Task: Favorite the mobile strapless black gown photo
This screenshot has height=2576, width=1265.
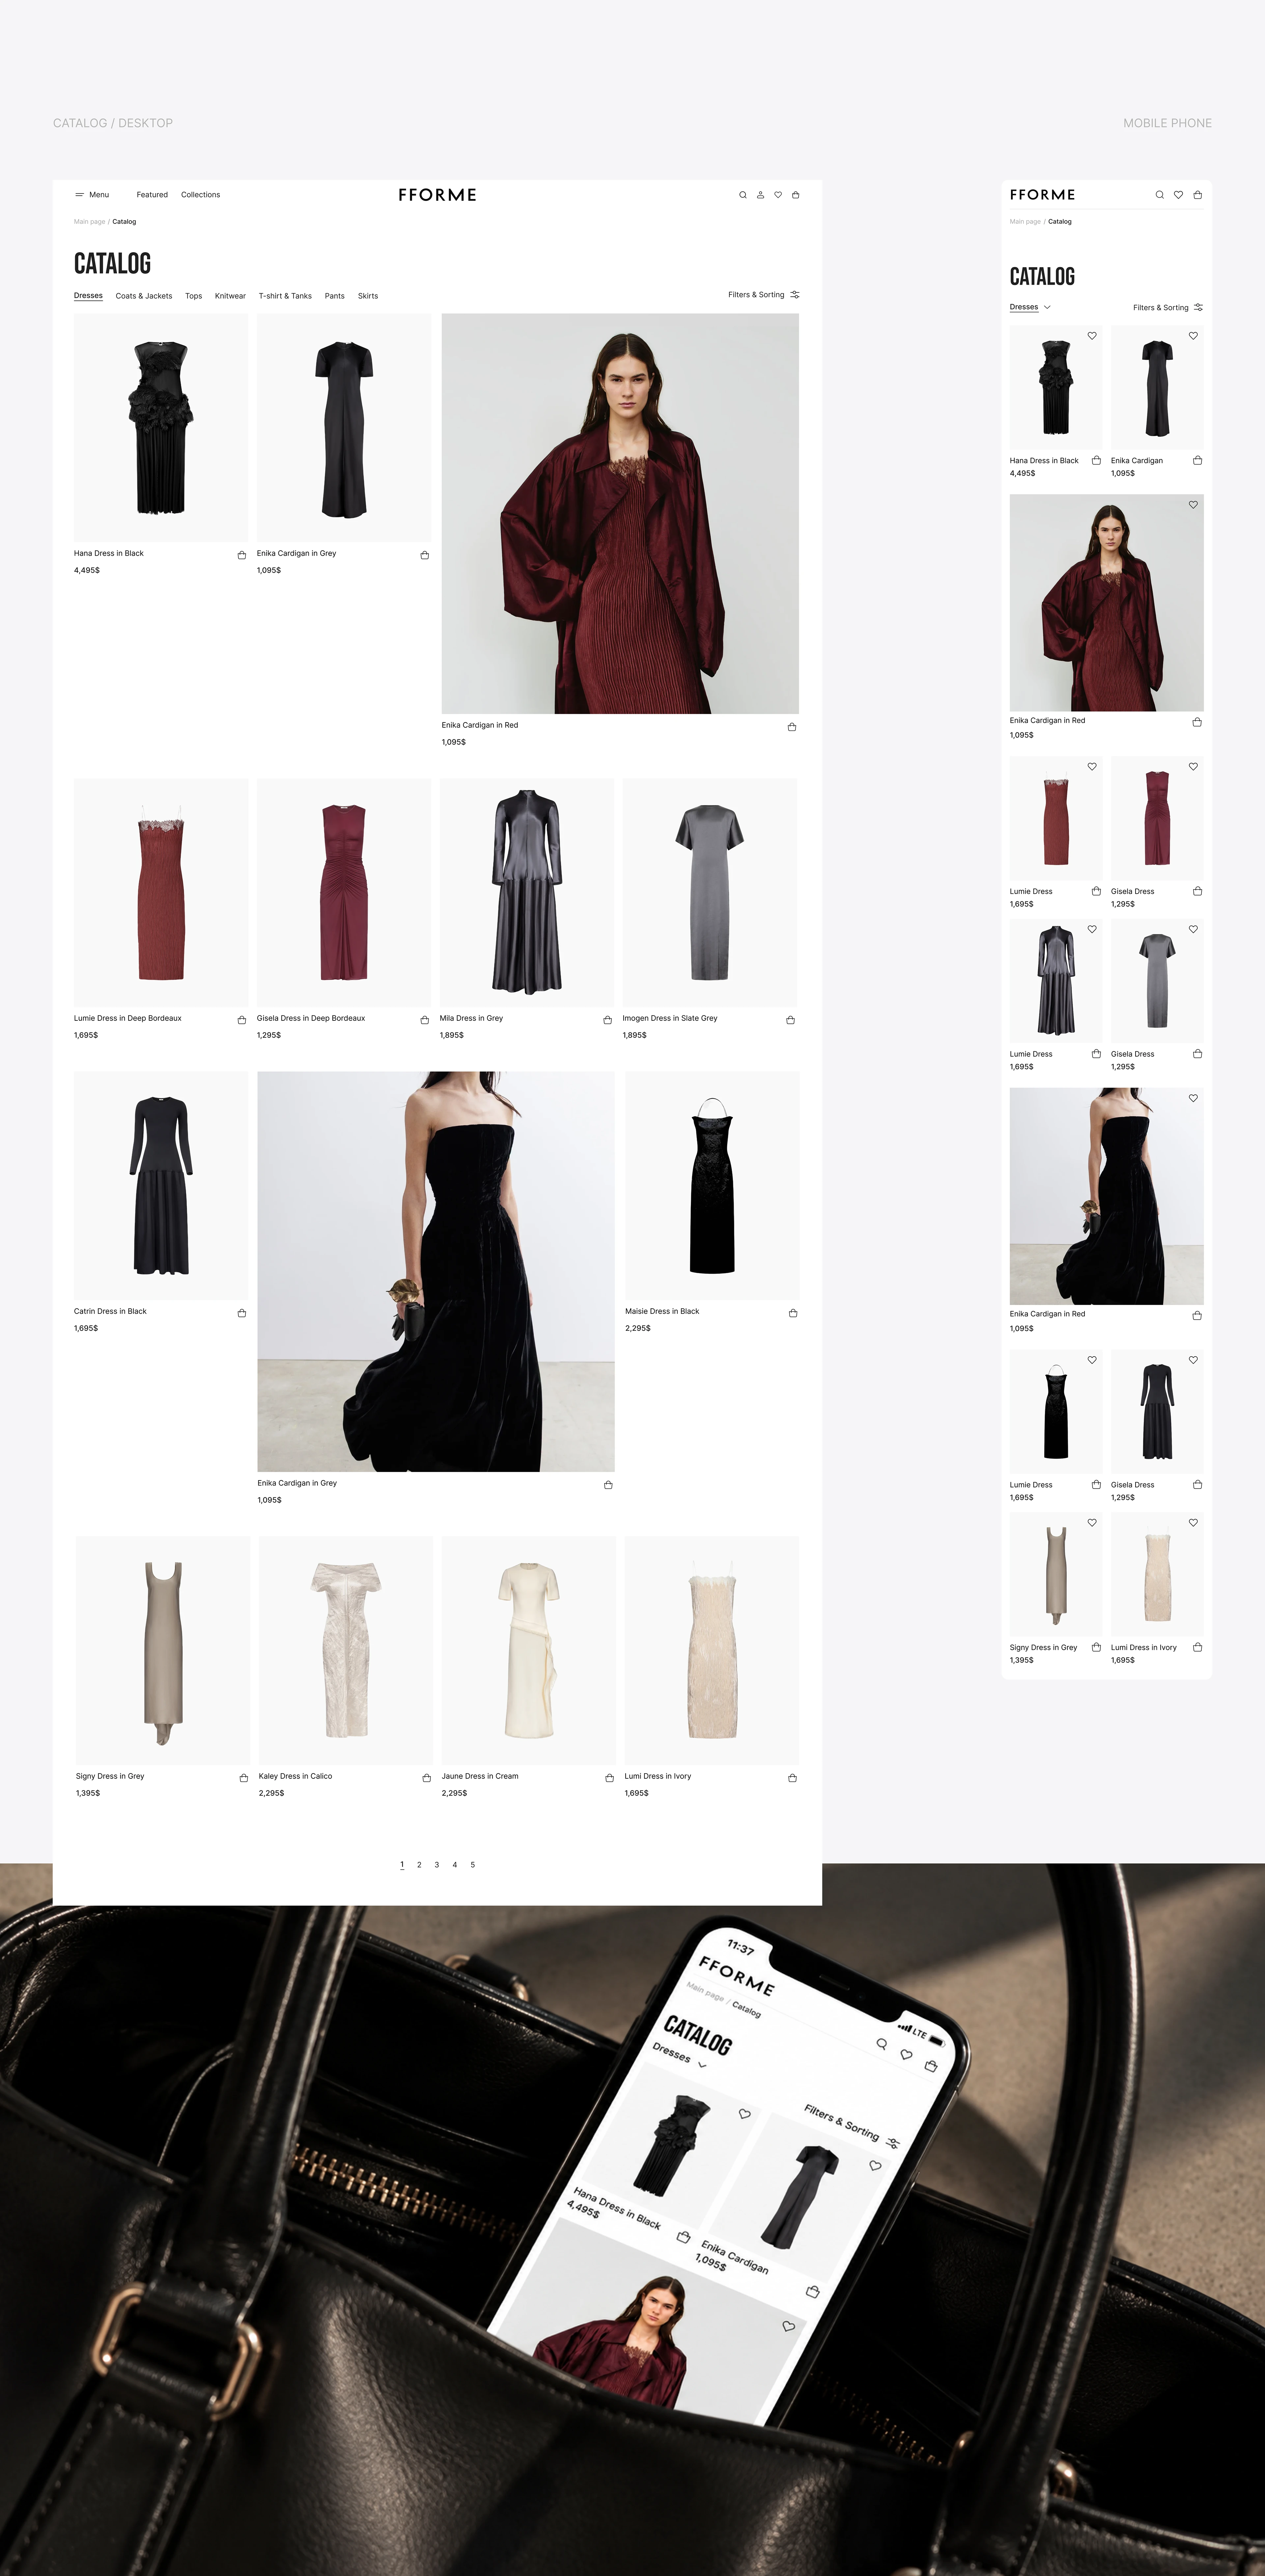Action: tap(1193, 1098)
